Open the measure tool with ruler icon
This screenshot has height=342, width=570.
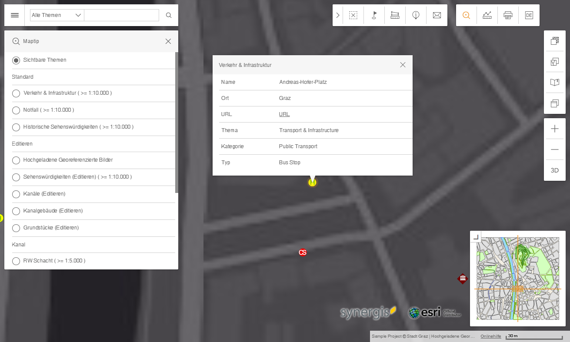click(x=395, y=15)
